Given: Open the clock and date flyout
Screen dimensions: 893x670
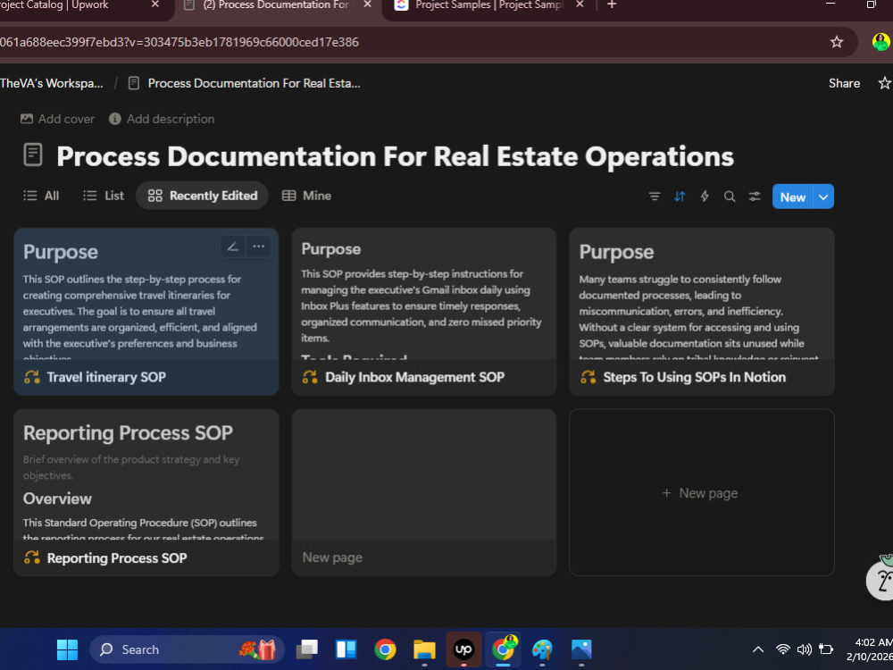Looking at the screenshot, I should (869, 649).
